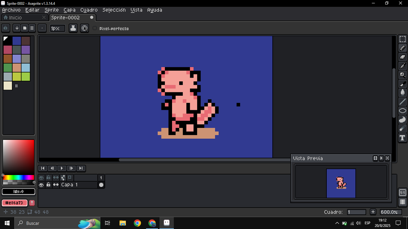Viewport: 408px width, 229px height.
Task: Close the Vista Previa panel
Action: [387, 158]
